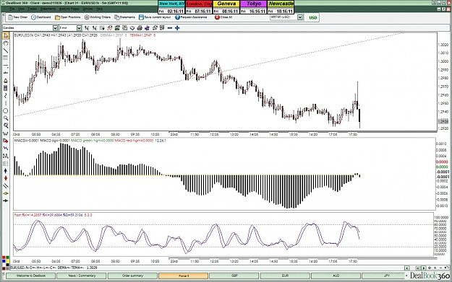Click the Tokyo world clock
This screenshot has width=452, height=282.
(253, 7)
